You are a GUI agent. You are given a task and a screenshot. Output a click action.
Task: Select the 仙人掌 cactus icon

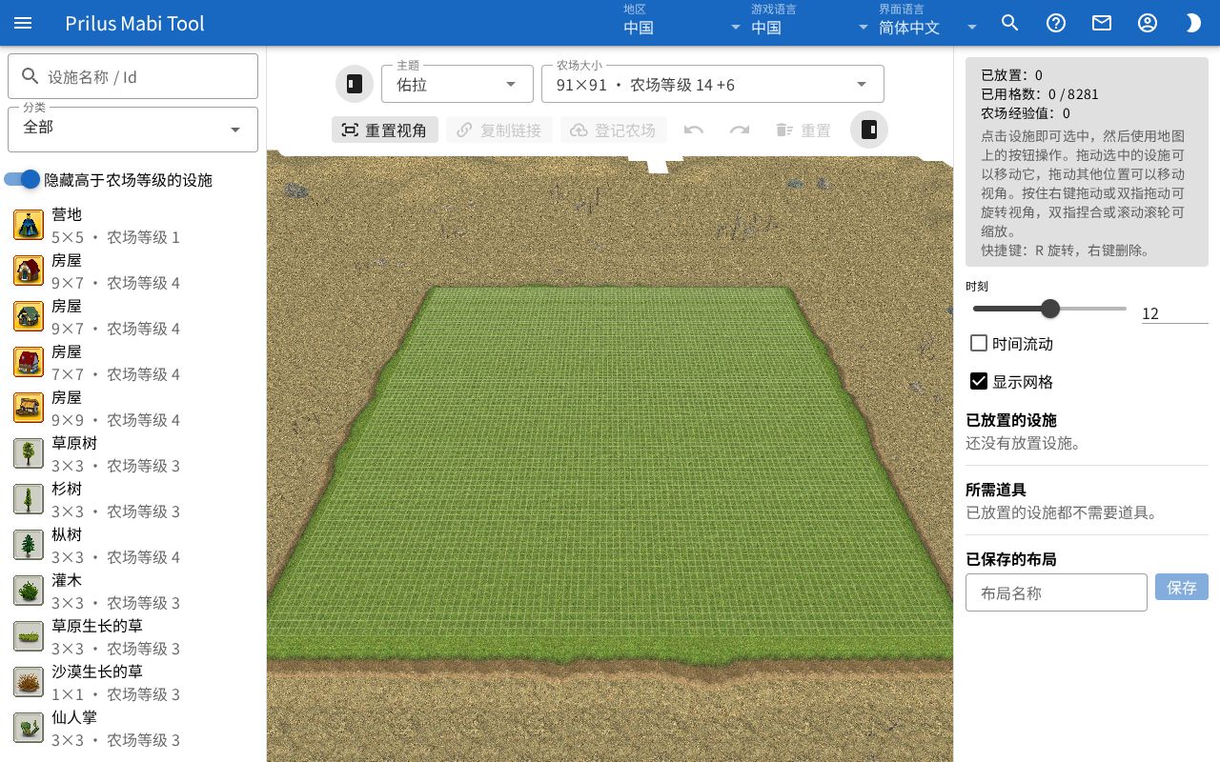[29, 728]
